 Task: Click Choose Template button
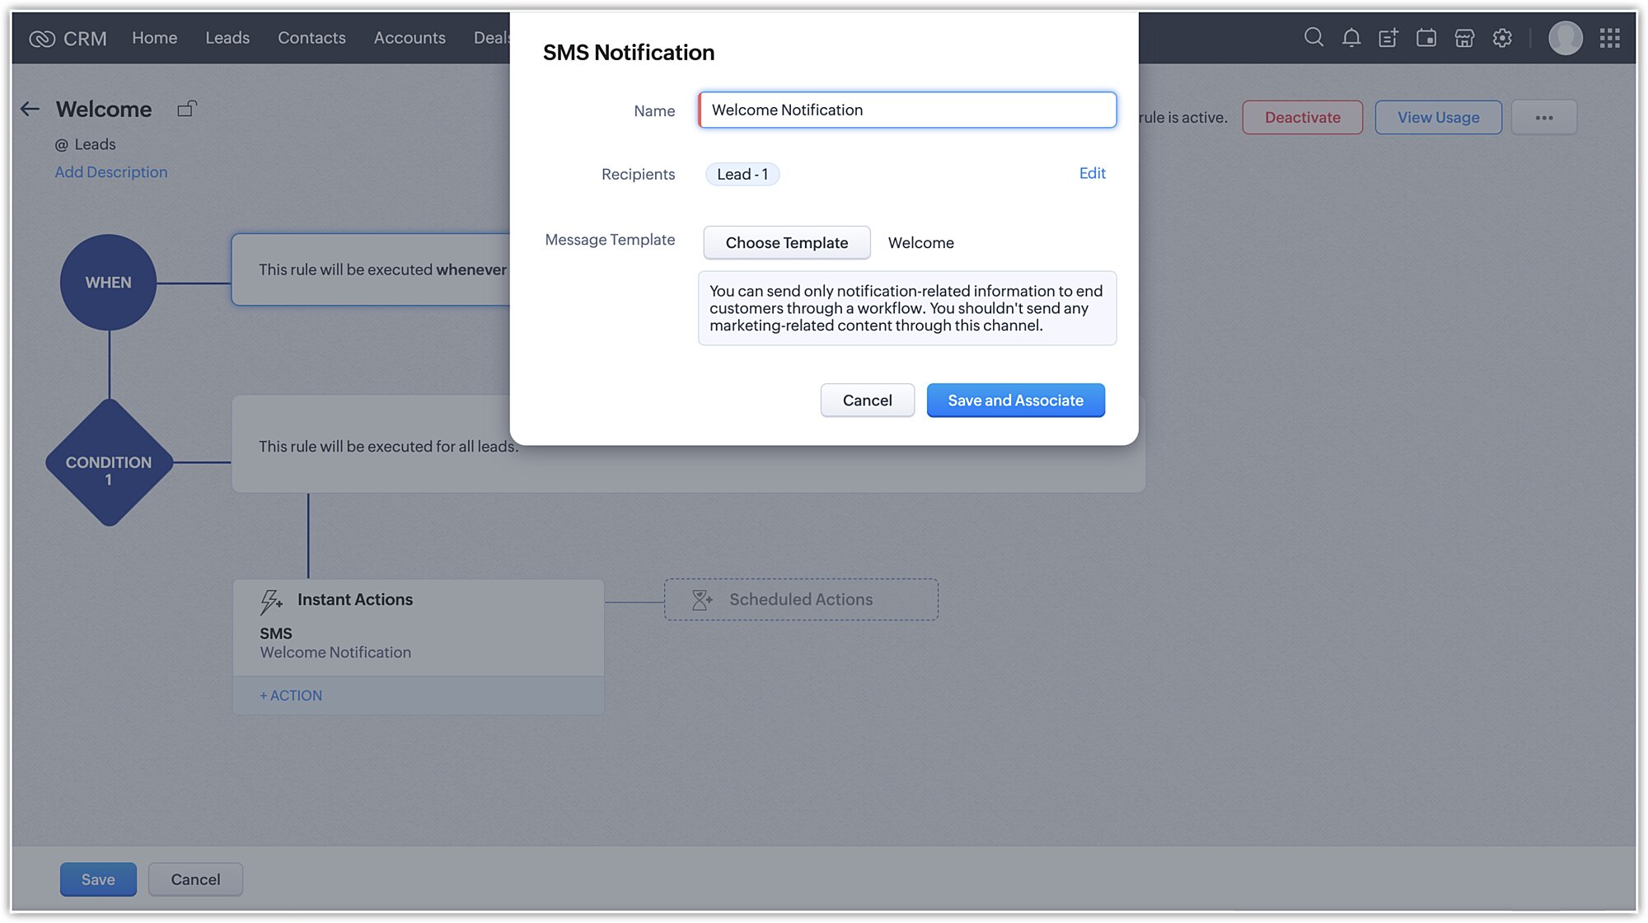[786, 243]
